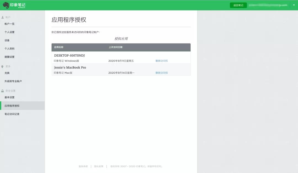
Task: Open 升级到专业帐户 in the sidebar
Action: click(x=13, y=81)
